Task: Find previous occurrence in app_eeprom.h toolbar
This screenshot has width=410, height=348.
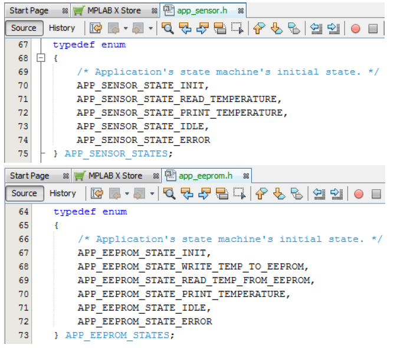Action: 187,193
